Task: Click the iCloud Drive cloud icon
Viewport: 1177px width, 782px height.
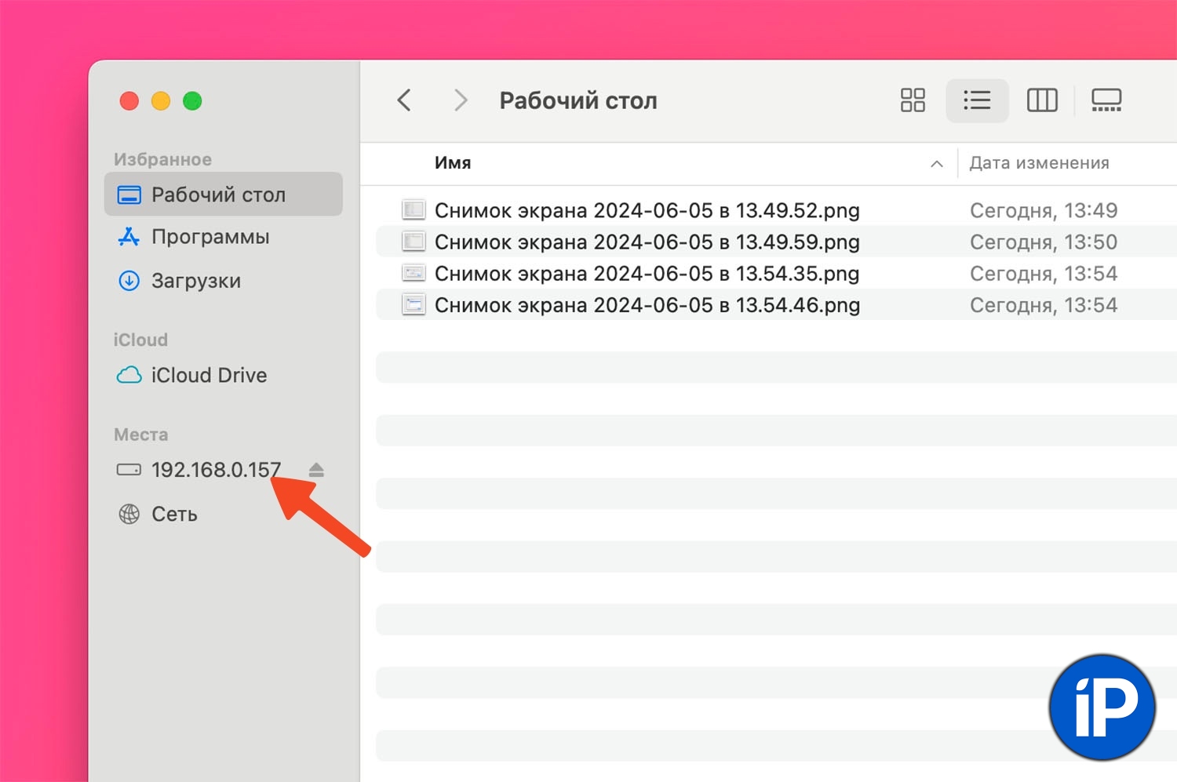Action: point(129,375)
